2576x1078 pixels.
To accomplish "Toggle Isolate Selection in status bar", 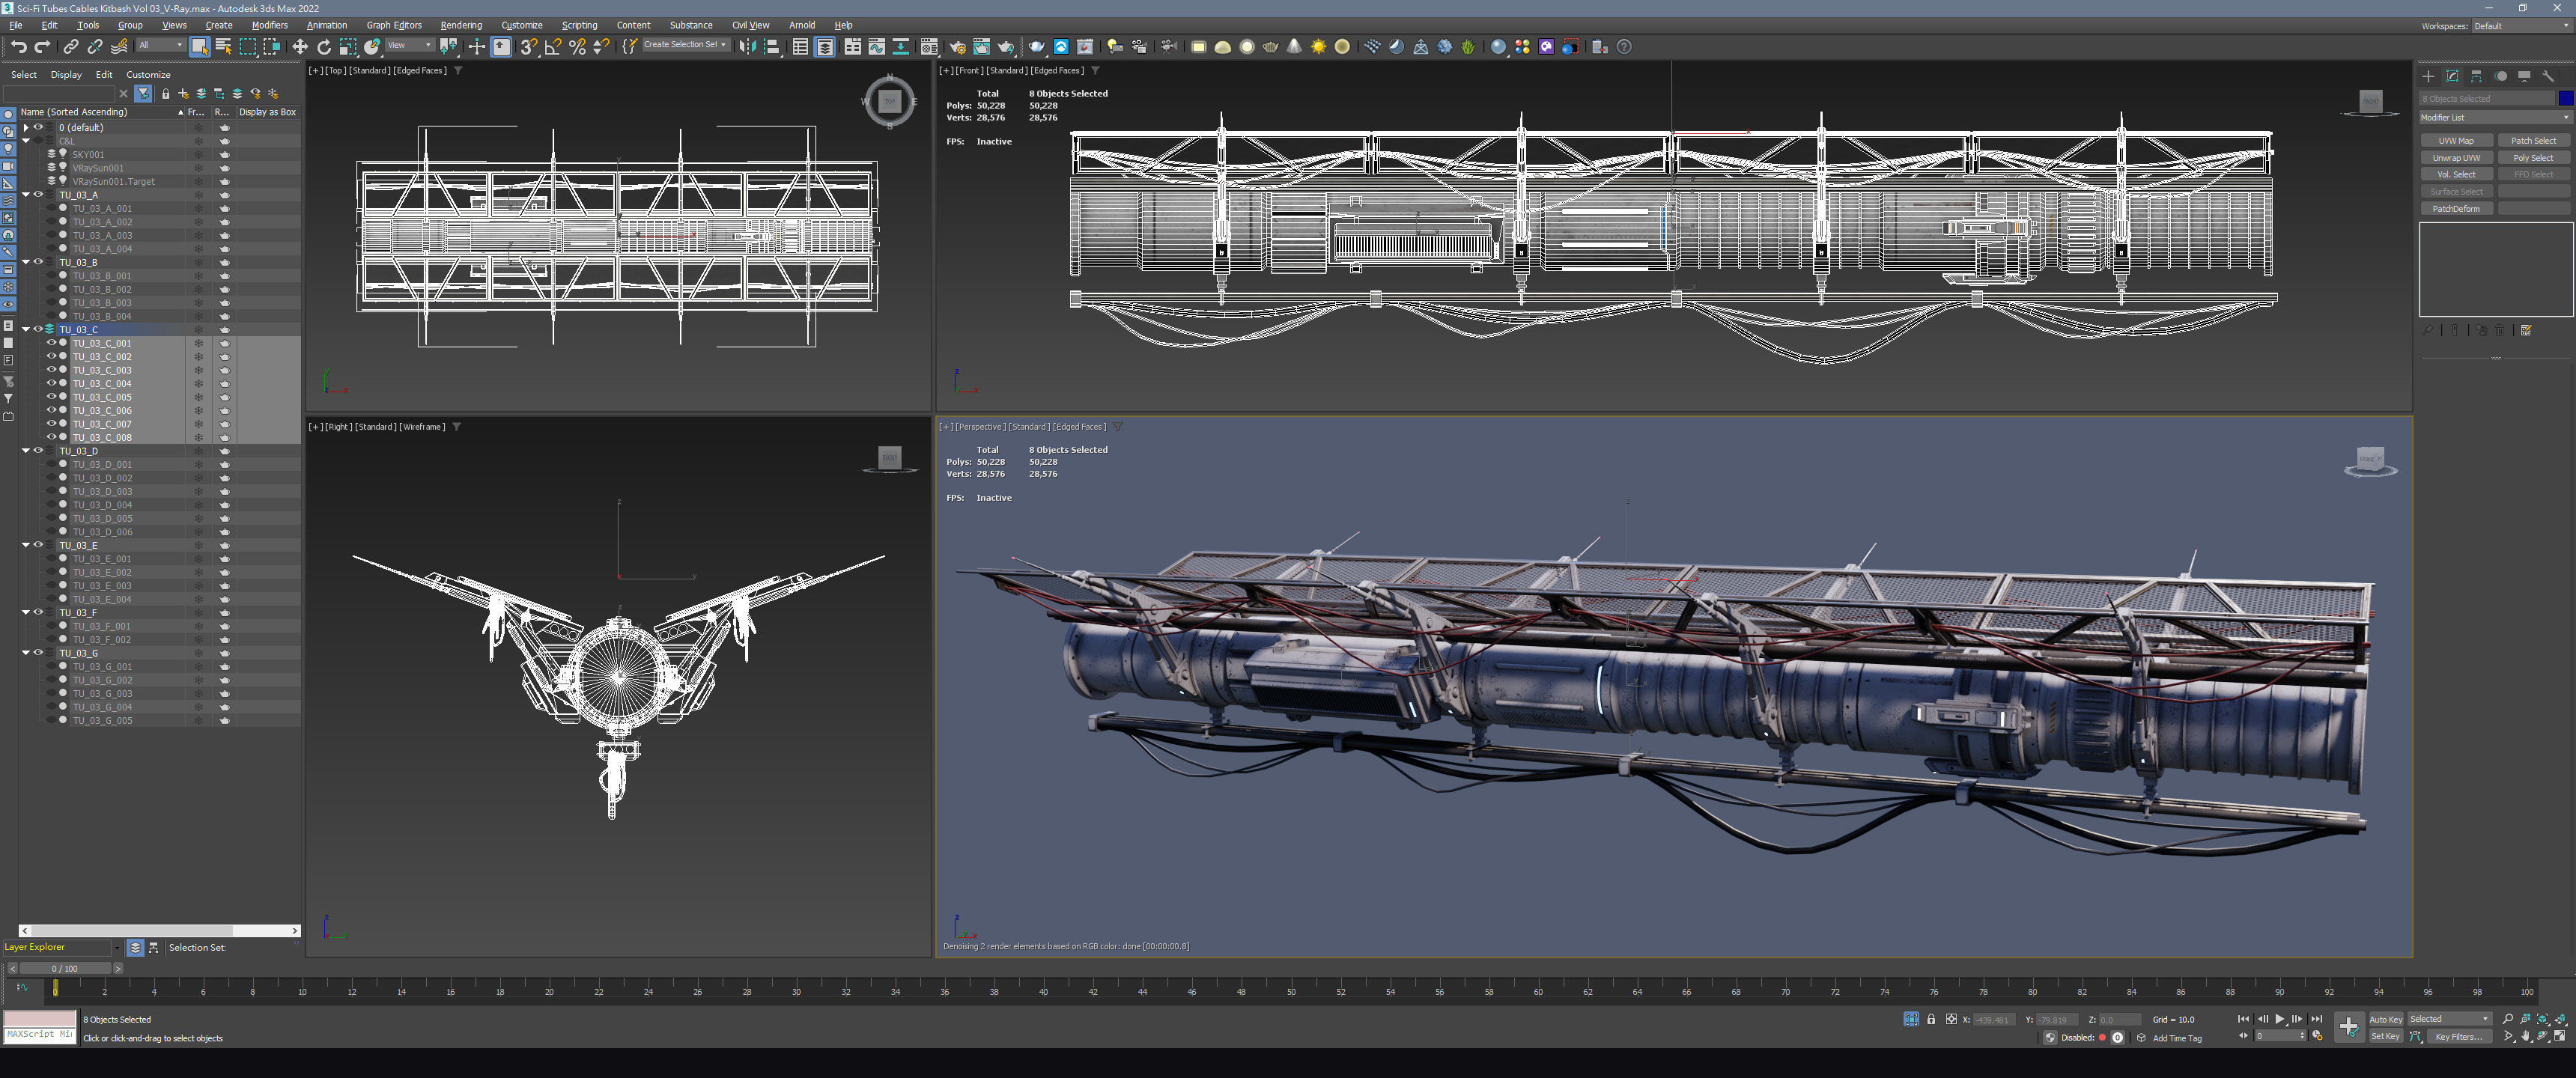I will coord(1911,1019).
